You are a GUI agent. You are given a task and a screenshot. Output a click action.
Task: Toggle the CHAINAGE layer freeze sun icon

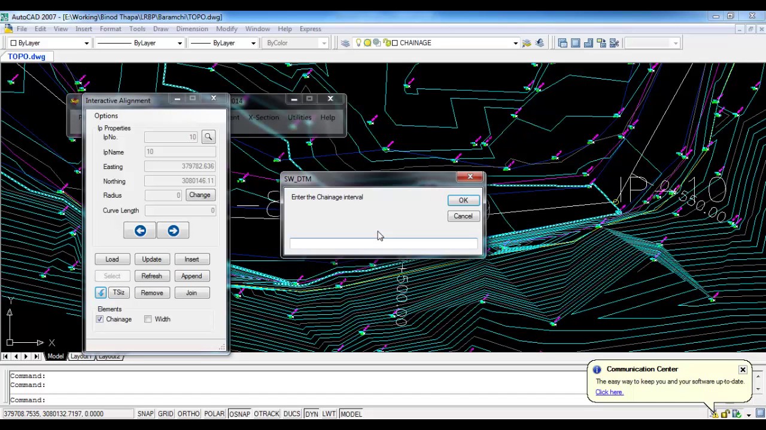pyautogui.click(x=367, y=43)
